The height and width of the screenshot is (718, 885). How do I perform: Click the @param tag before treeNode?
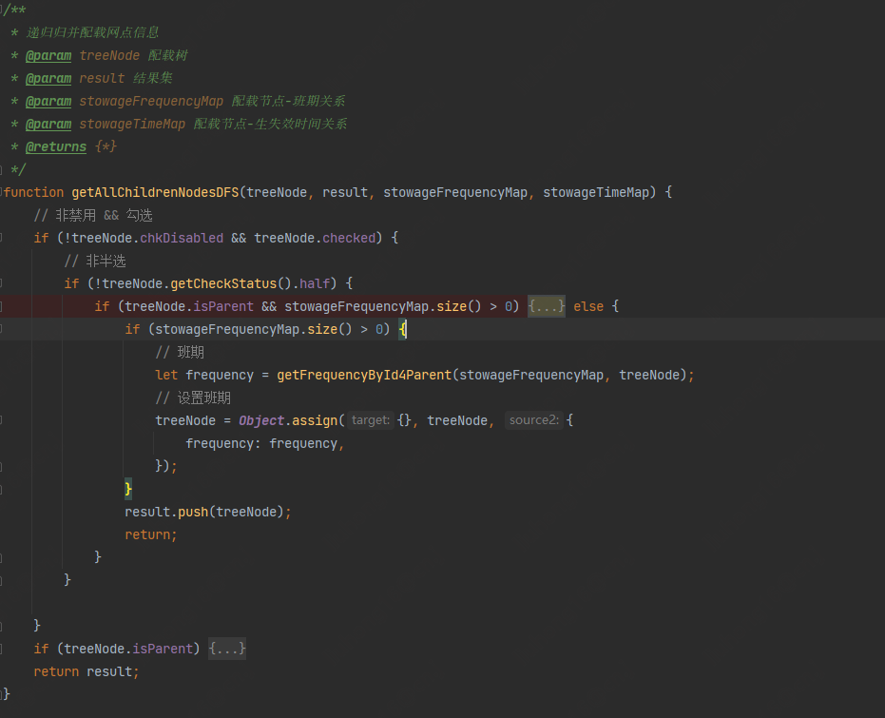coord(48,55)
